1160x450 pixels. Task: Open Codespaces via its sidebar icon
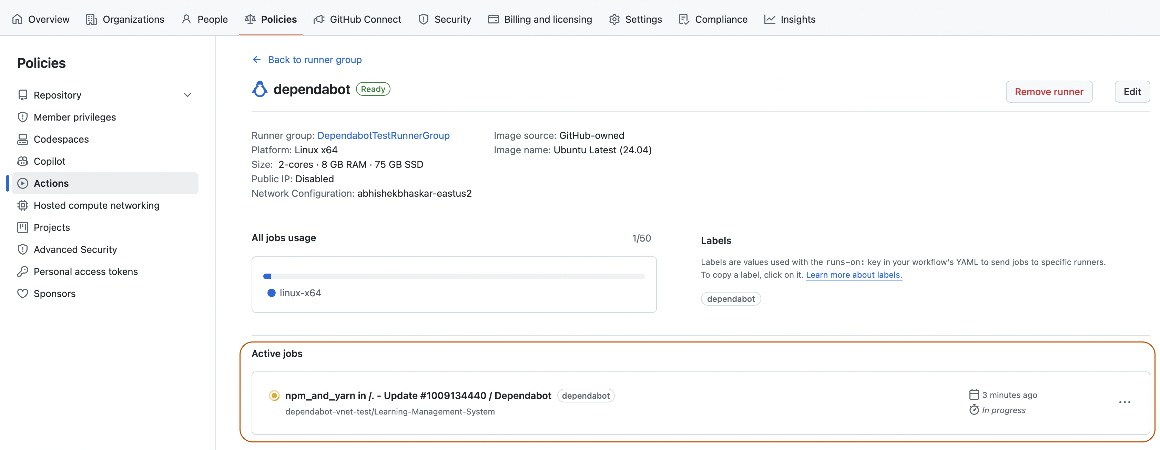click(x=23, y=139)
